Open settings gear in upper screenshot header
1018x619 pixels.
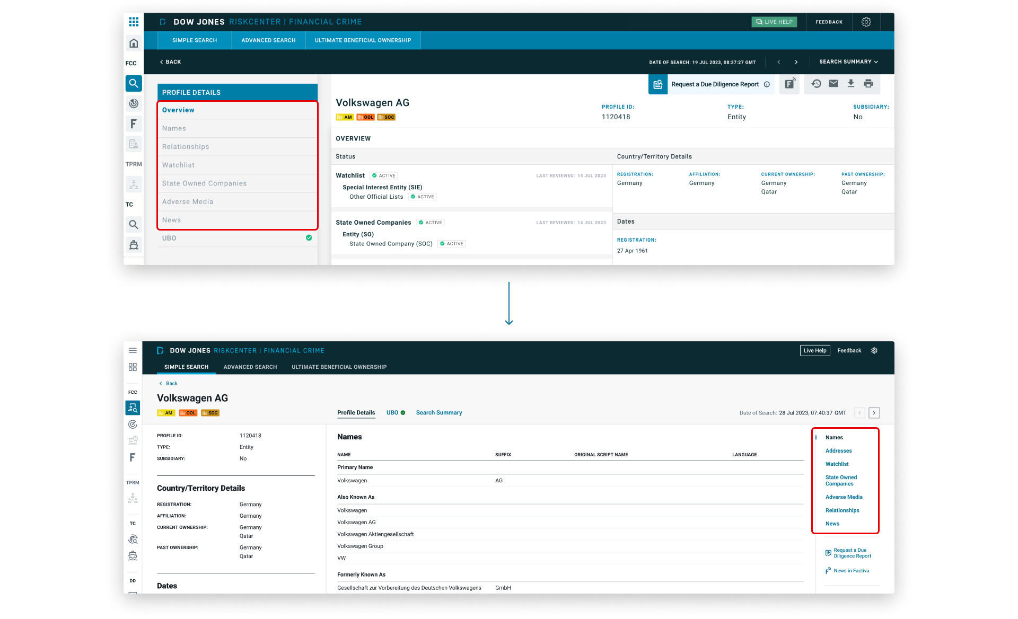(866, 22)
